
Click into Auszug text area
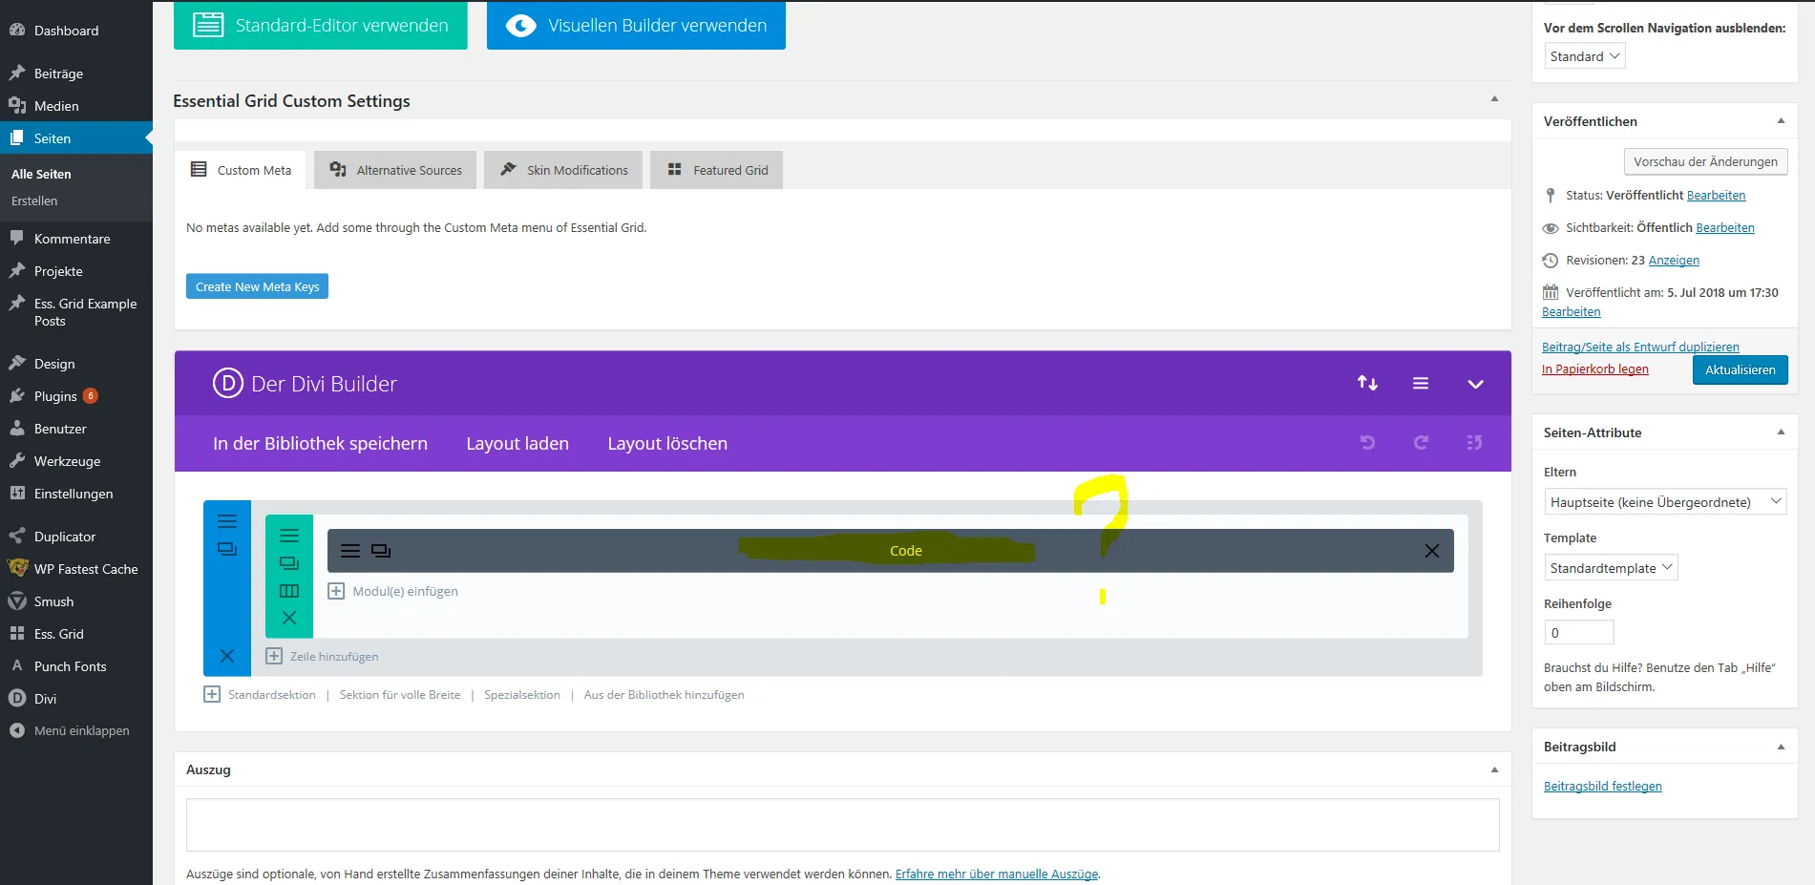(842, 825)
